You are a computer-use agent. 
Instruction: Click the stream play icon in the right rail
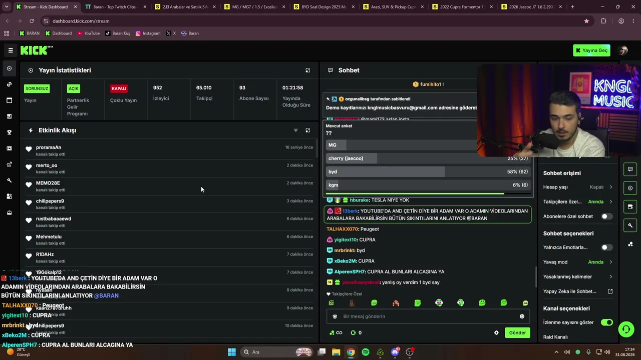630,188
